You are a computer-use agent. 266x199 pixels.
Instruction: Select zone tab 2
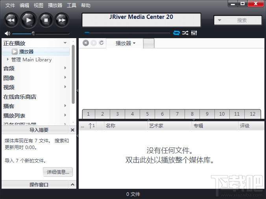tap(102, 114)
